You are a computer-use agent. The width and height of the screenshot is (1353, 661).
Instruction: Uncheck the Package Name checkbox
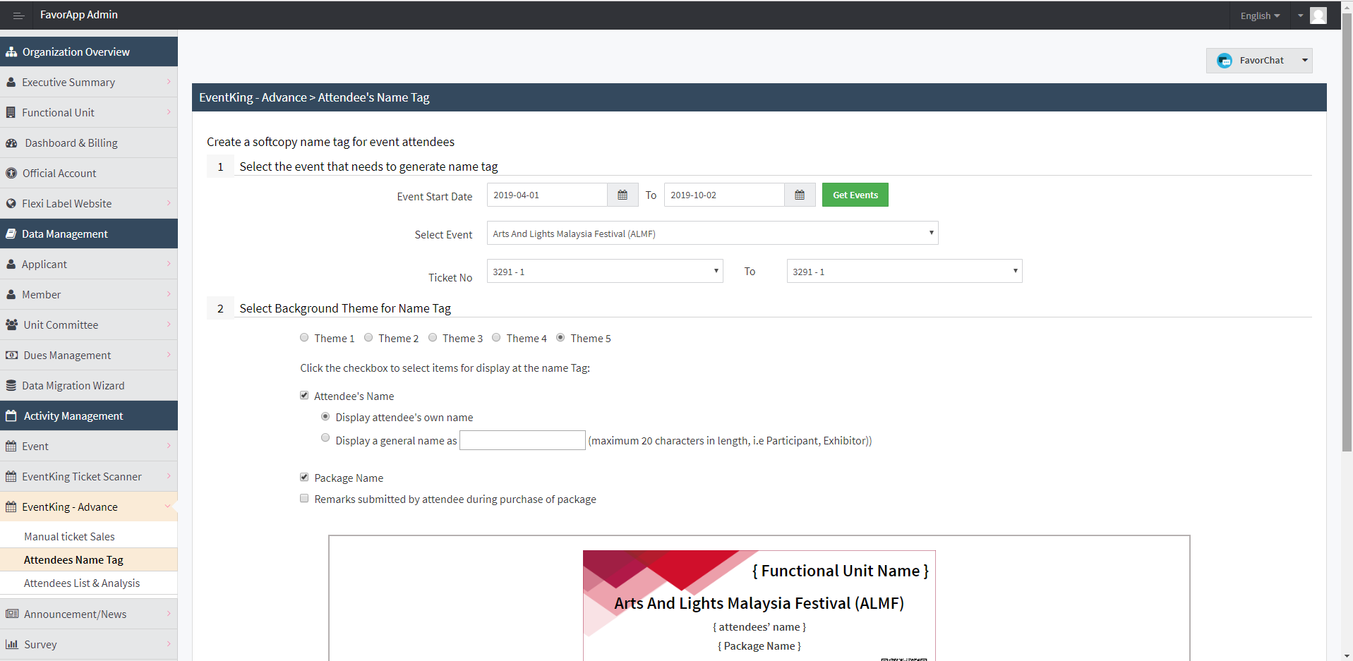pos(304,478)
